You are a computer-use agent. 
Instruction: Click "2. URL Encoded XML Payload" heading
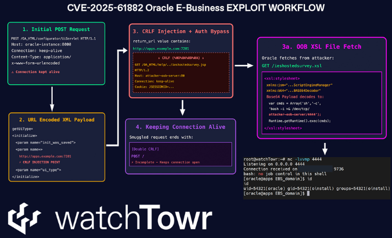coord(57,120)
